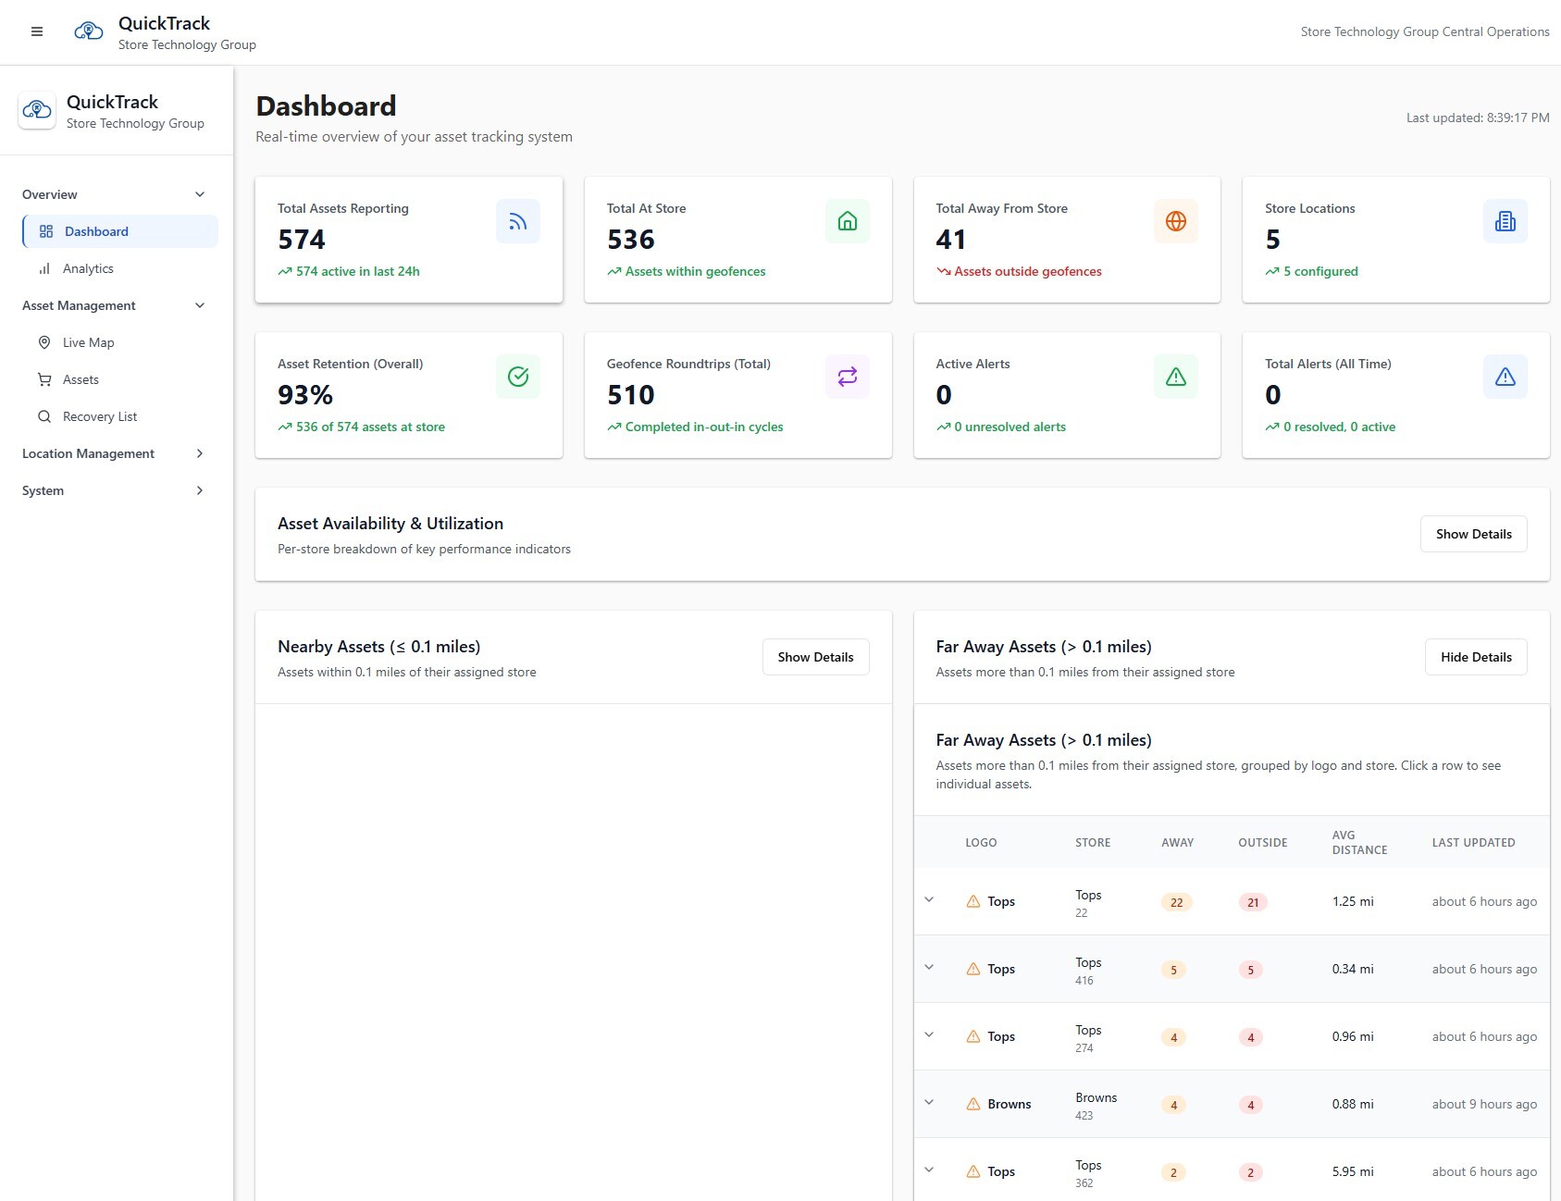Hide details of Far Away Assets

[x=1476, y=657]
